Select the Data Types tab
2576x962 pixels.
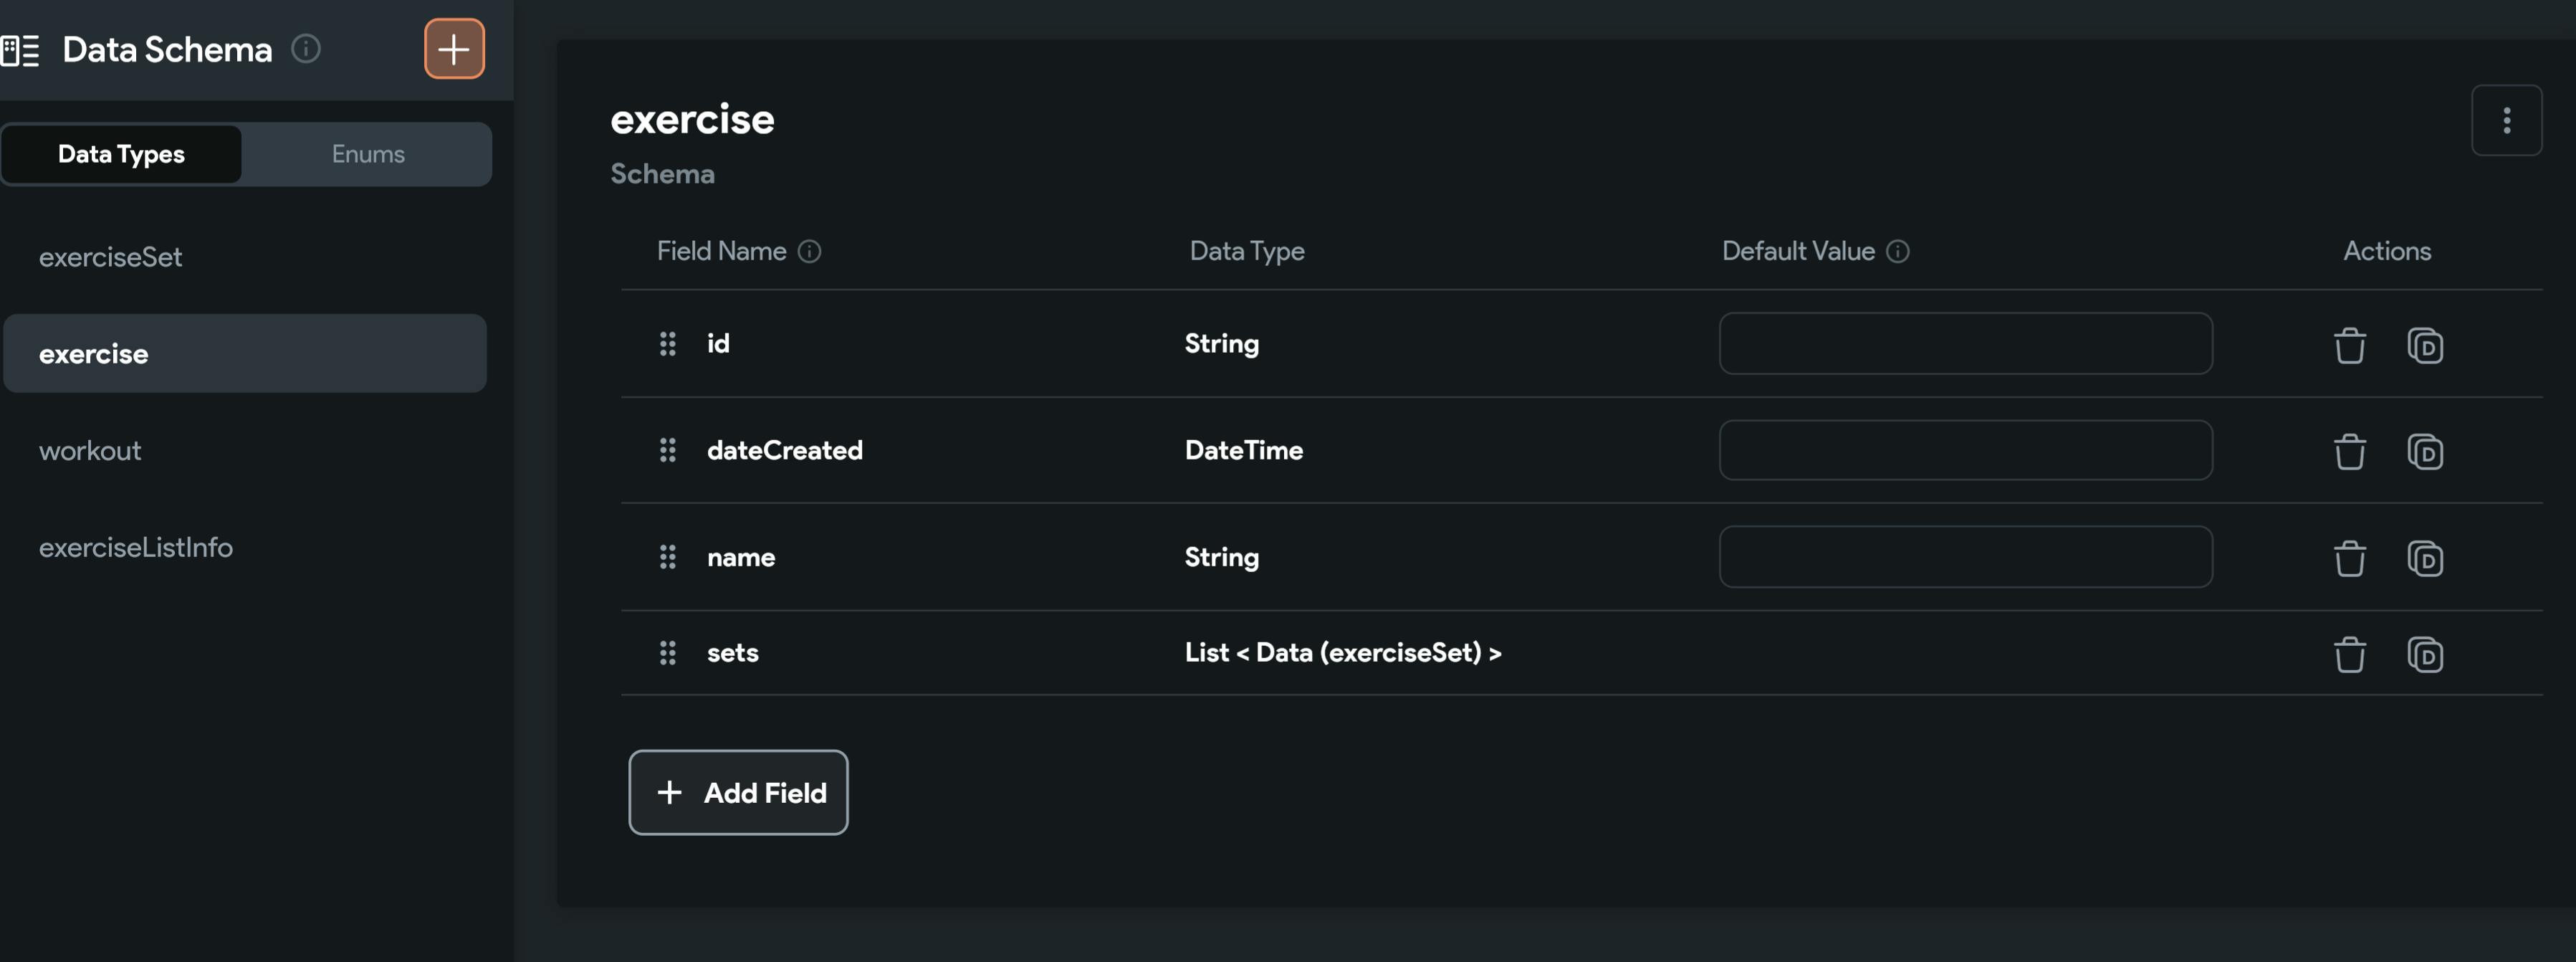point(121,154)
